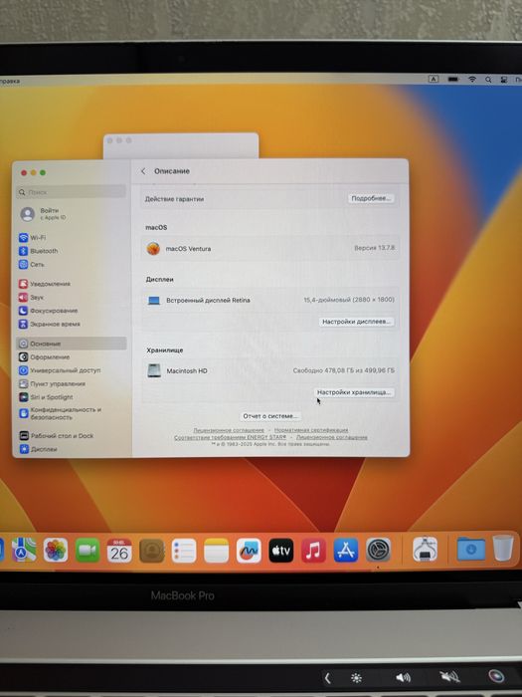Open Конфиденциальность и безопасность settings
Image resolution: width=522 pixels, height=697 pixels.
[x=61, y=413]
